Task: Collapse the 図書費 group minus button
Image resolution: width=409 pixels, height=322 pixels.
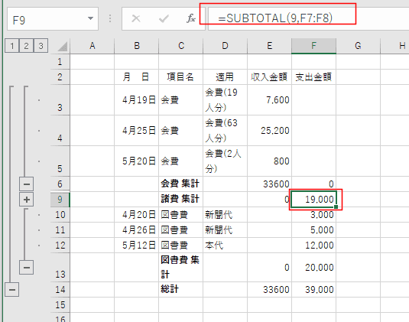Action: [26, 268]
